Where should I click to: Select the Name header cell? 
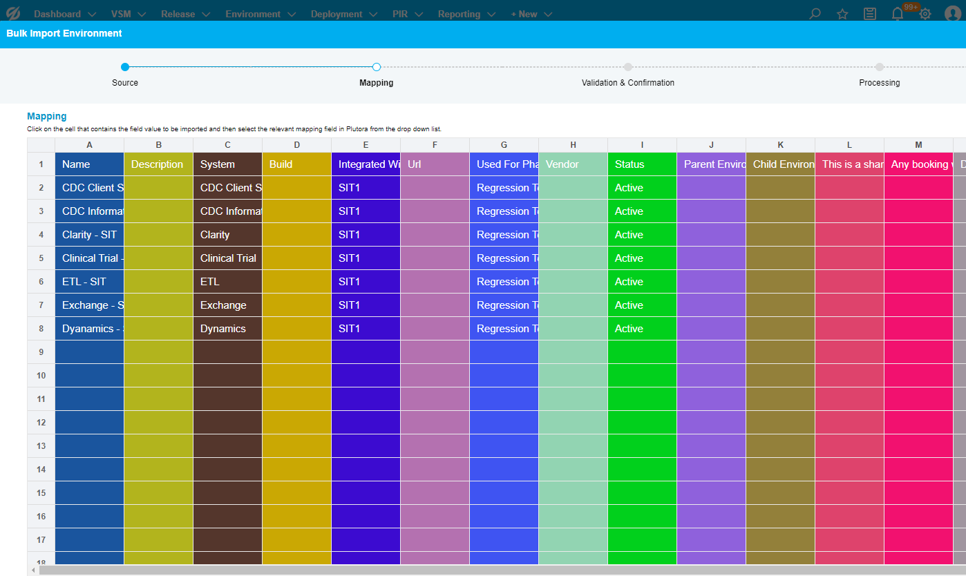pyautogui.click(x=89, y=164)
